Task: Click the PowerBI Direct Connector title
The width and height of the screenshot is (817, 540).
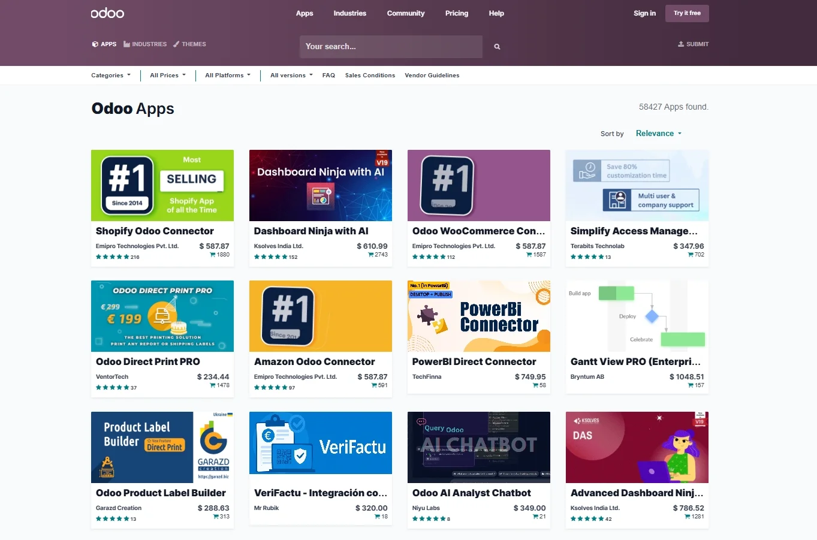Action: click(x=474, y=362)
